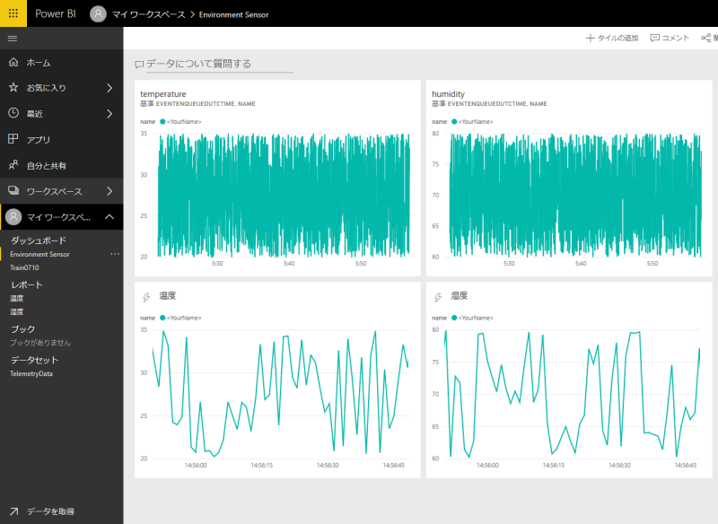Open the app launcher waffle icon
Viewport: 718px width, 524px height.
click(13, 13)
